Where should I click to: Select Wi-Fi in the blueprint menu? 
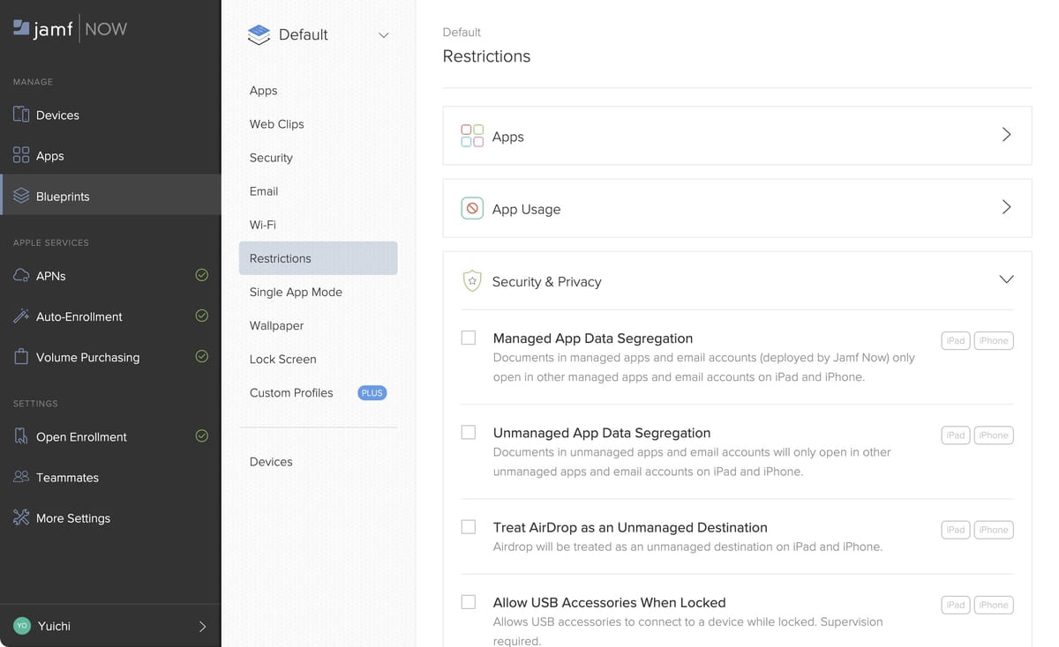(318, 225)
